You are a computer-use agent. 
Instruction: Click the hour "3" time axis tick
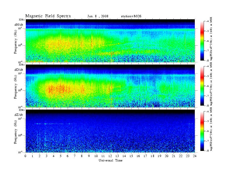(47, 156)
